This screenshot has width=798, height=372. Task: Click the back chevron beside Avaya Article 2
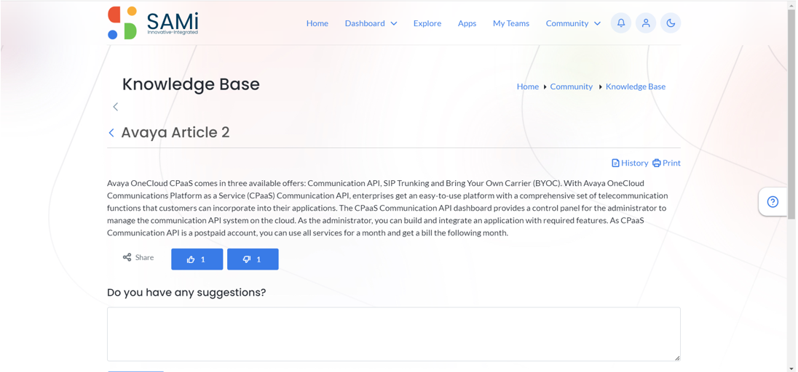[x=111, y=133]
